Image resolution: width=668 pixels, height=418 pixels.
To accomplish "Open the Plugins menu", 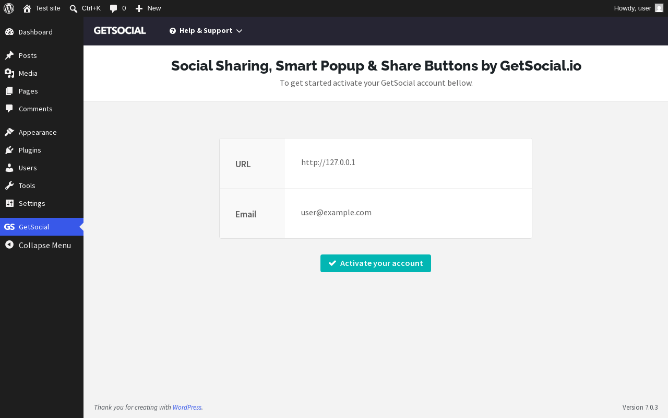I will (x=30, y=150).
